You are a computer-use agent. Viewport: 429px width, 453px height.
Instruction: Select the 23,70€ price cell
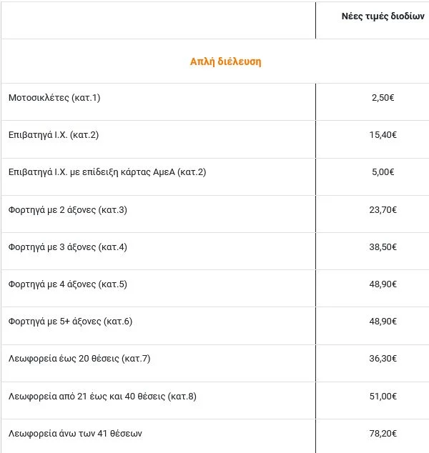point(383,209)
